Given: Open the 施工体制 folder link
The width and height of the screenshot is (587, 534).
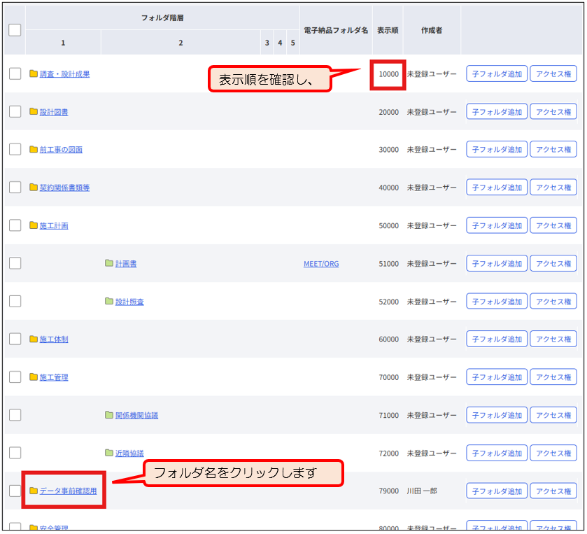Looking at the screenshot, I should (54, 339).
